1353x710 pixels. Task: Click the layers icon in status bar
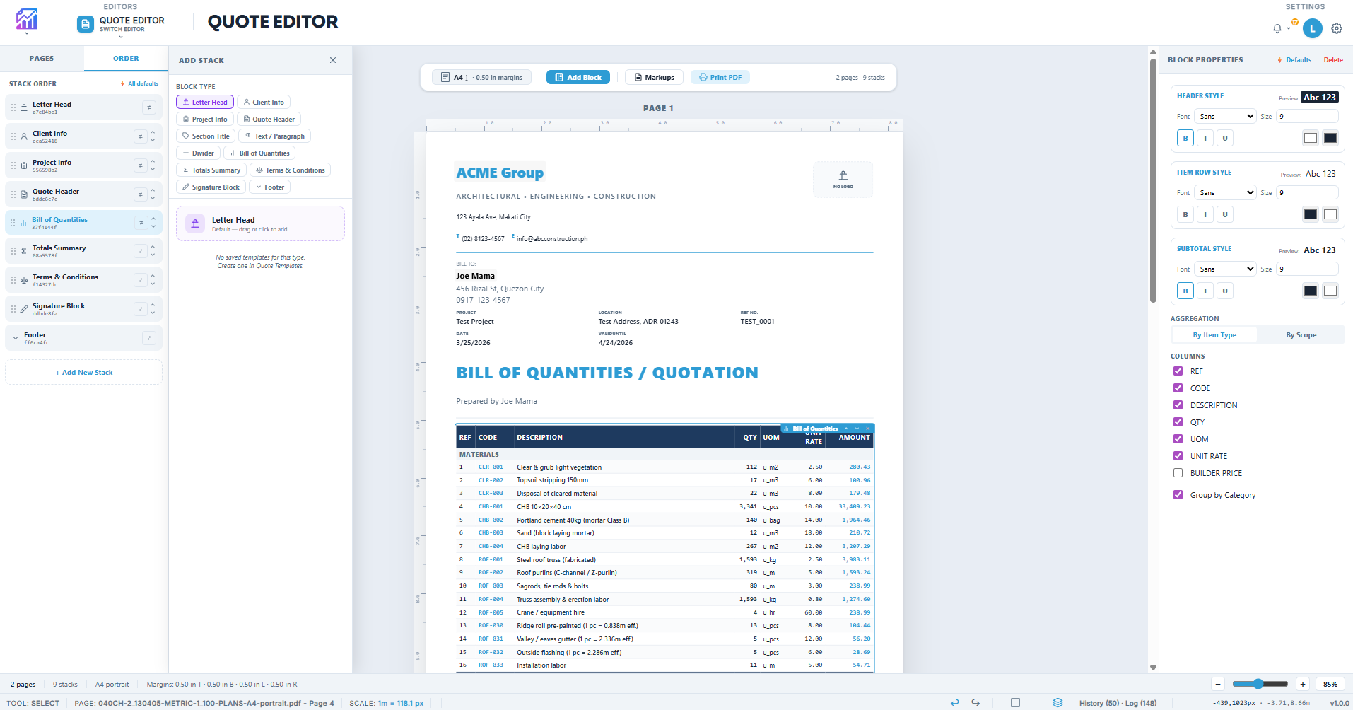[x=1058, y=702]
